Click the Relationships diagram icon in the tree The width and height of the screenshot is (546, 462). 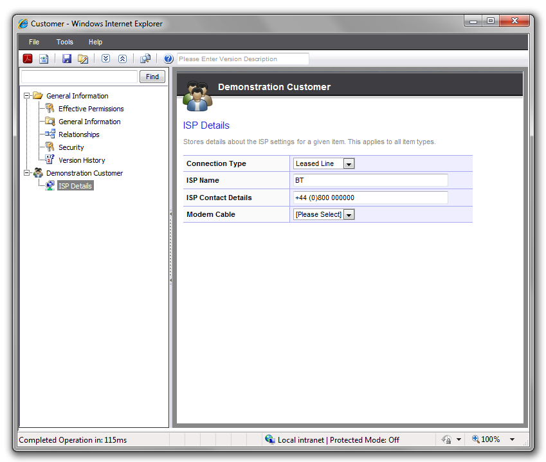pyautogui.click(x=50, y=134)
